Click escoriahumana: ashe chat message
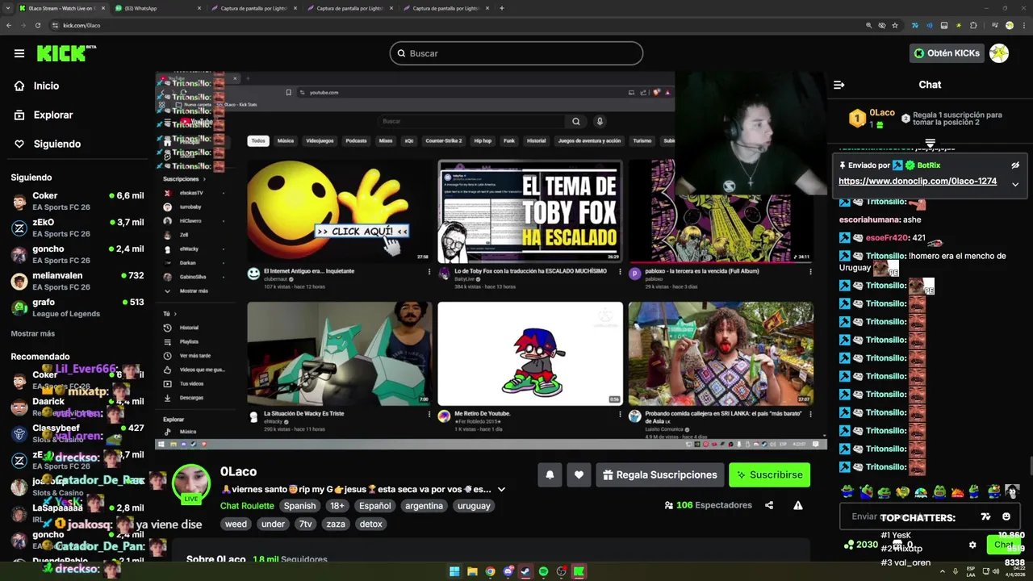 click(x=880, y=219)
